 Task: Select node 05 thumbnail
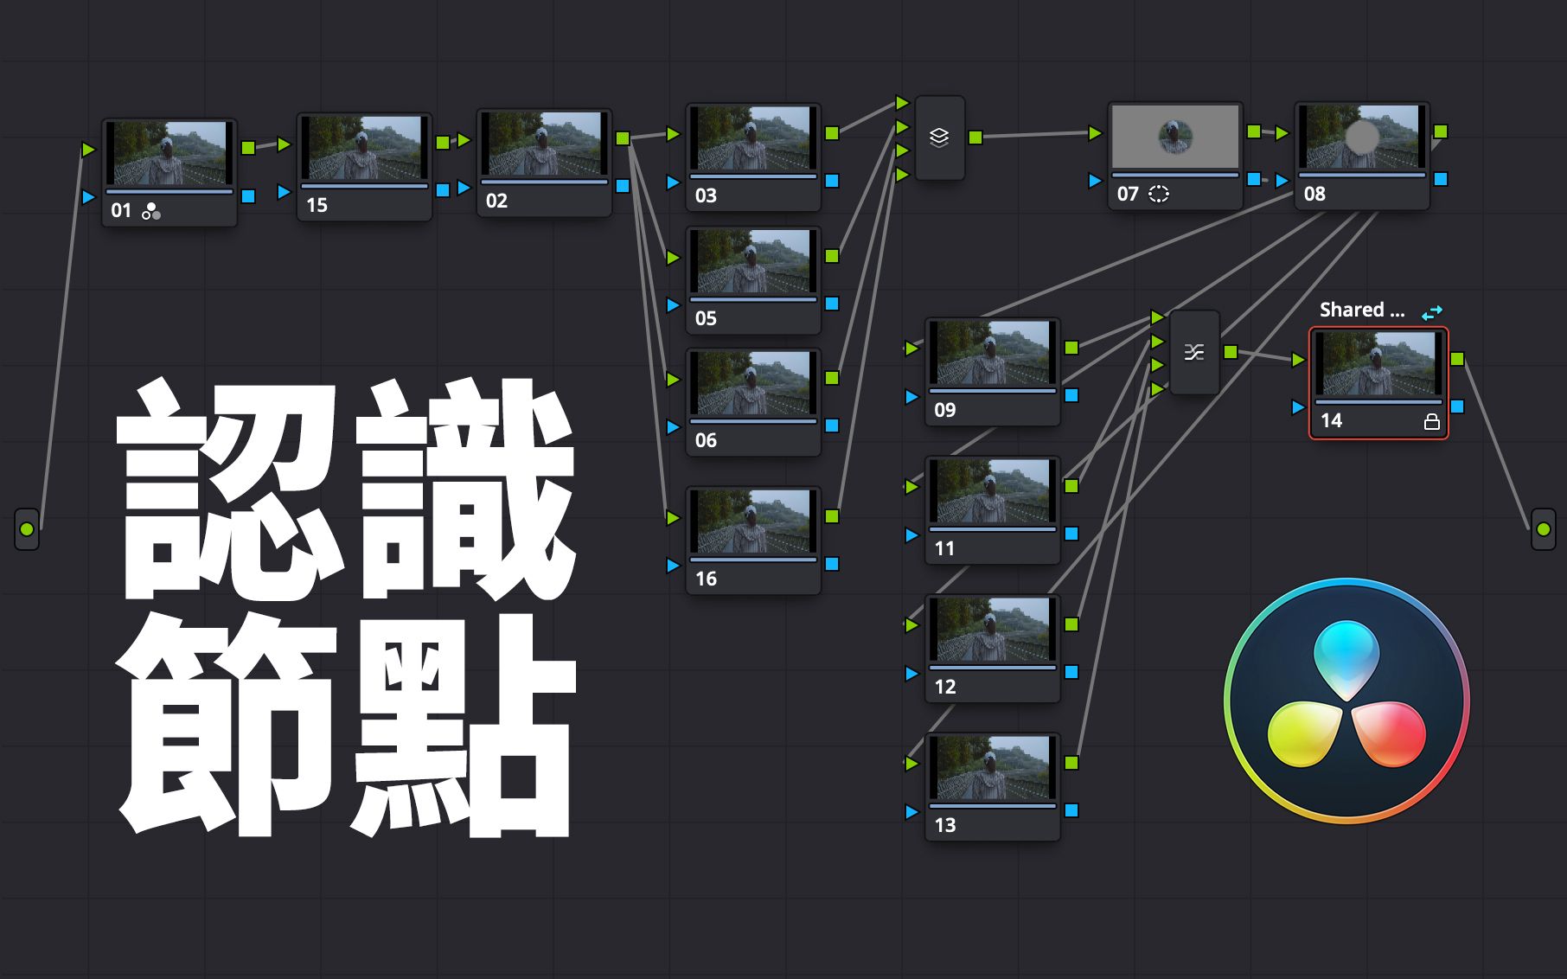coord(753,261)
